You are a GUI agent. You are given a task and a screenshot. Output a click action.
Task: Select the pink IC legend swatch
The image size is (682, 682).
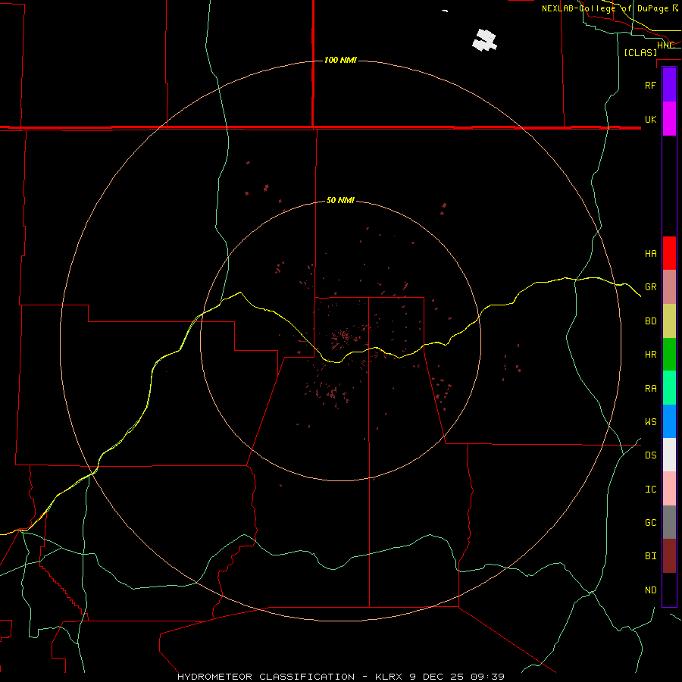click(669, 489)
